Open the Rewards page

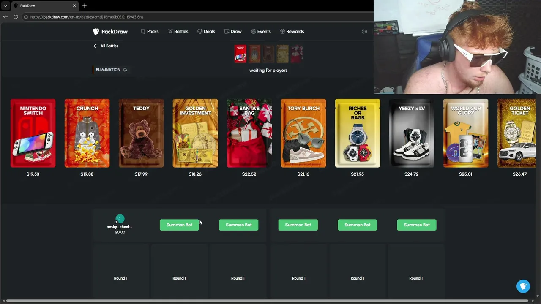click(292, 31)
